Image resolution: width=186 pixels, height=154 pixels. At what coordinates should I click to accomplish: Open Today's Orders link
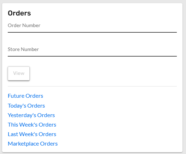tap(26, 106)
